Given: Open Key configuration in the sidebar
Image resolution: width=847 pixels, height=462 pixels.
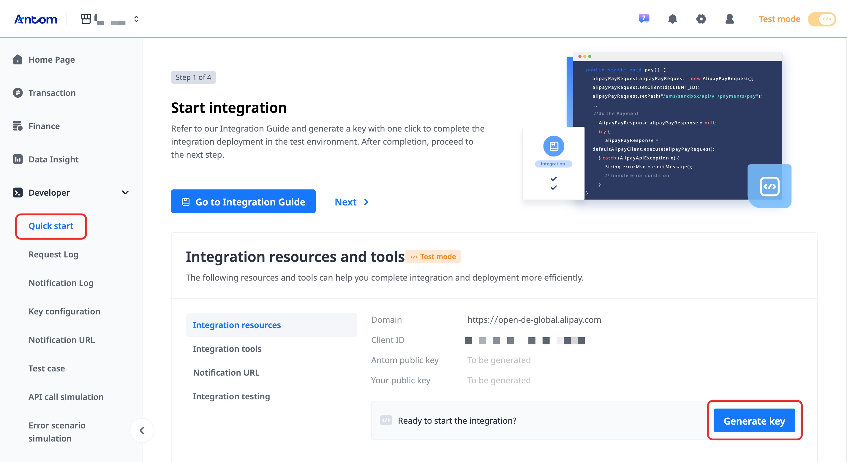Looking at the screenshot, I should [x=64, y=311].
